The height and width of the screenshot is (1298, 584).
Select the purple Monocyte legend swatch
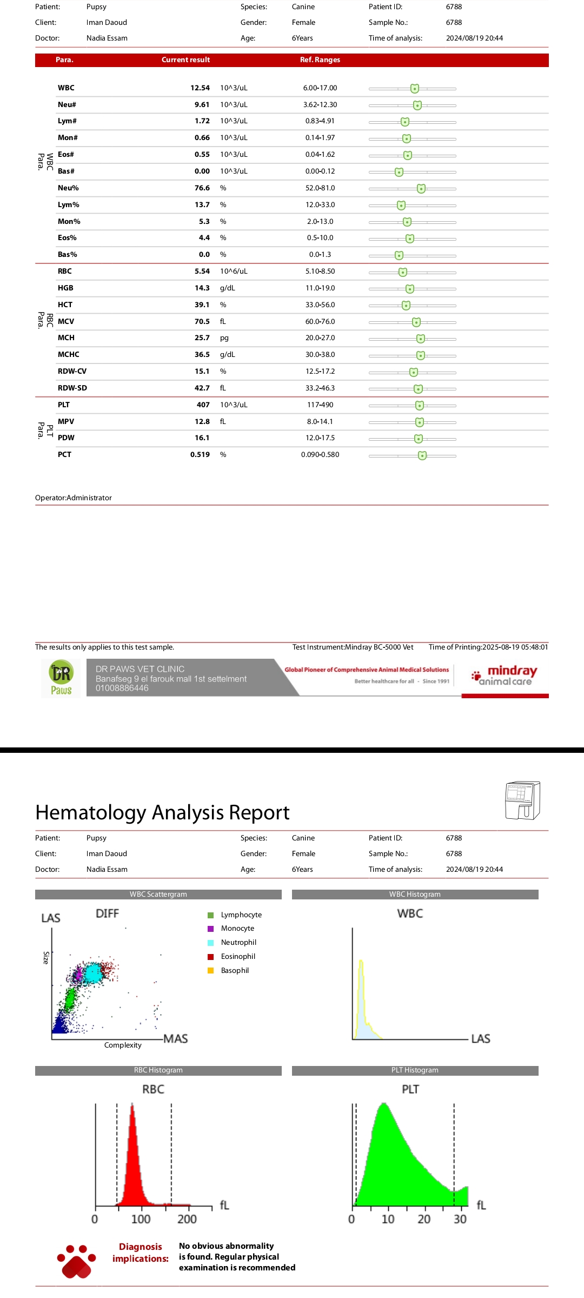tap(211, 929)
